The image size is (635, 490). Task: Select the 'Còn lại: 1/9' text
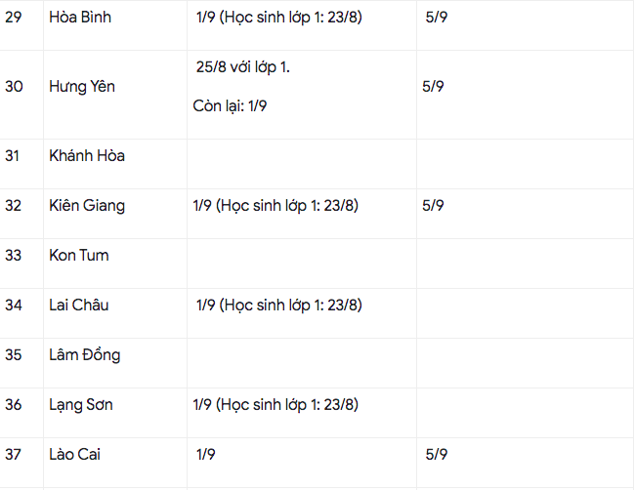coord(231,106)
